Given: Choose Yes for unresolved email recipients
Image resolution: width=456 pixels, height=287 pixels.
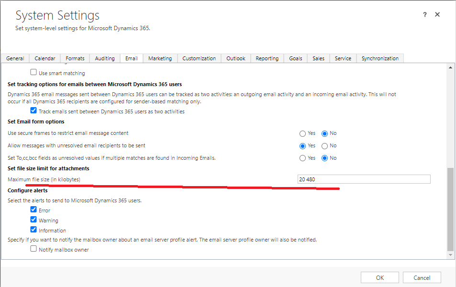Looking at the screenshot, I should [x=302, y=146].
